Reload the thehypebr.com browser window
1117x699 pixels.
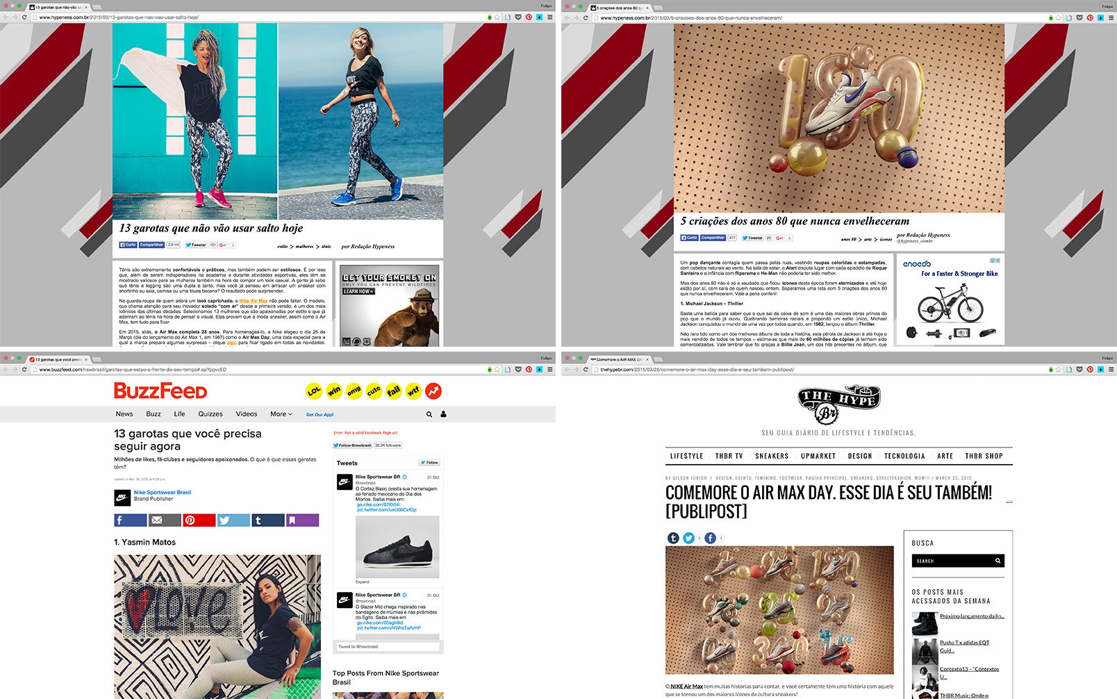(x=586, y=369)
